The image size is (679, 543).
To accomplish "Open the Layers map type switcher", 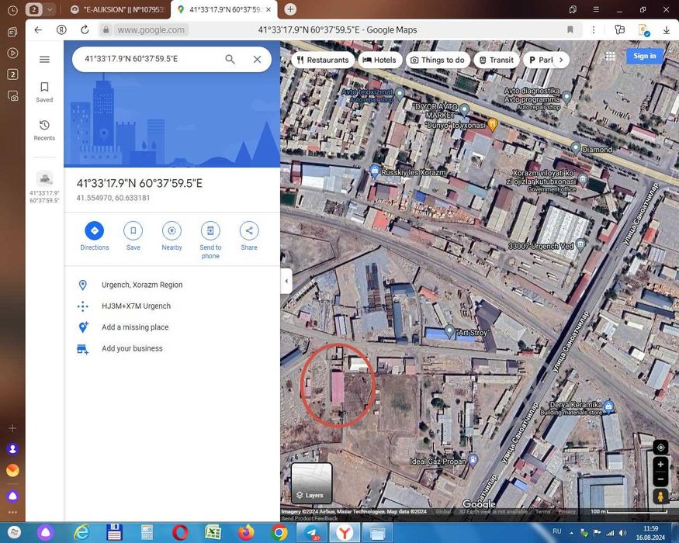I will [x=311, y=482].
